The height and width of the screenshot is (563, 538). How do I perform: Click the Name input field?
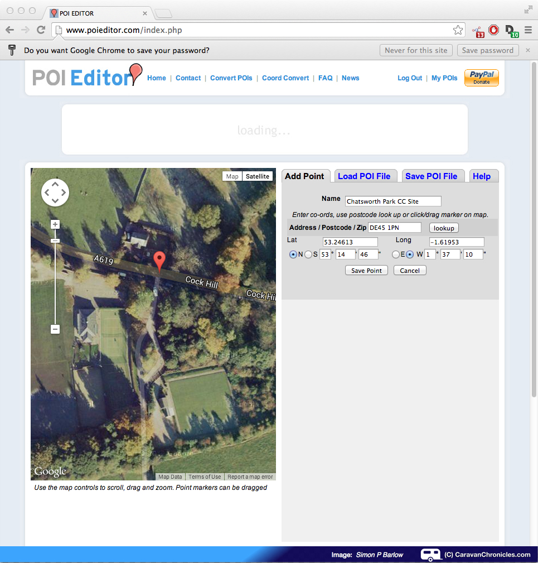(x=393, y=201)
